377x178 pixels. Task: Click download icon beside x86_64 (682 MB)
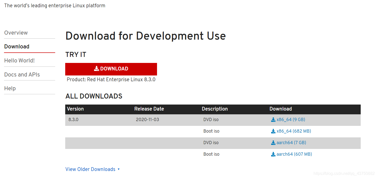coord(273,131)
